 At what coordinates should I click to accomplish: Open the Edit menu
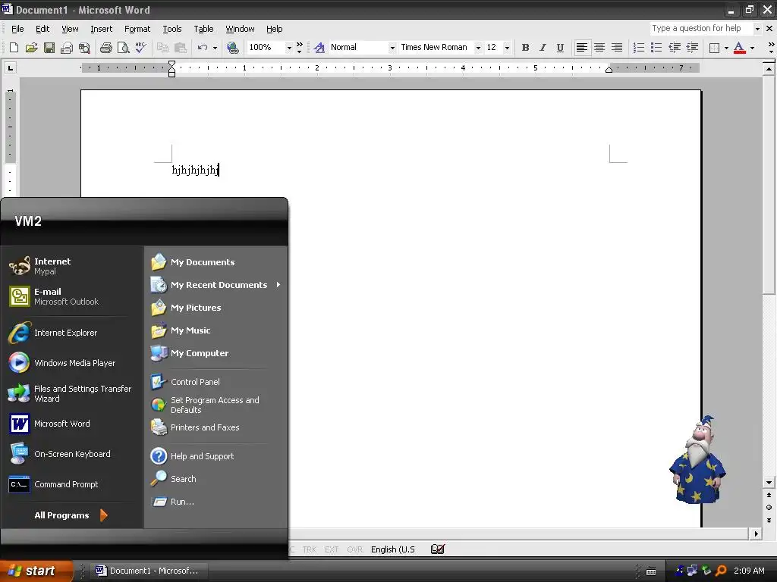pyautogui.click(x=42, y=29)
